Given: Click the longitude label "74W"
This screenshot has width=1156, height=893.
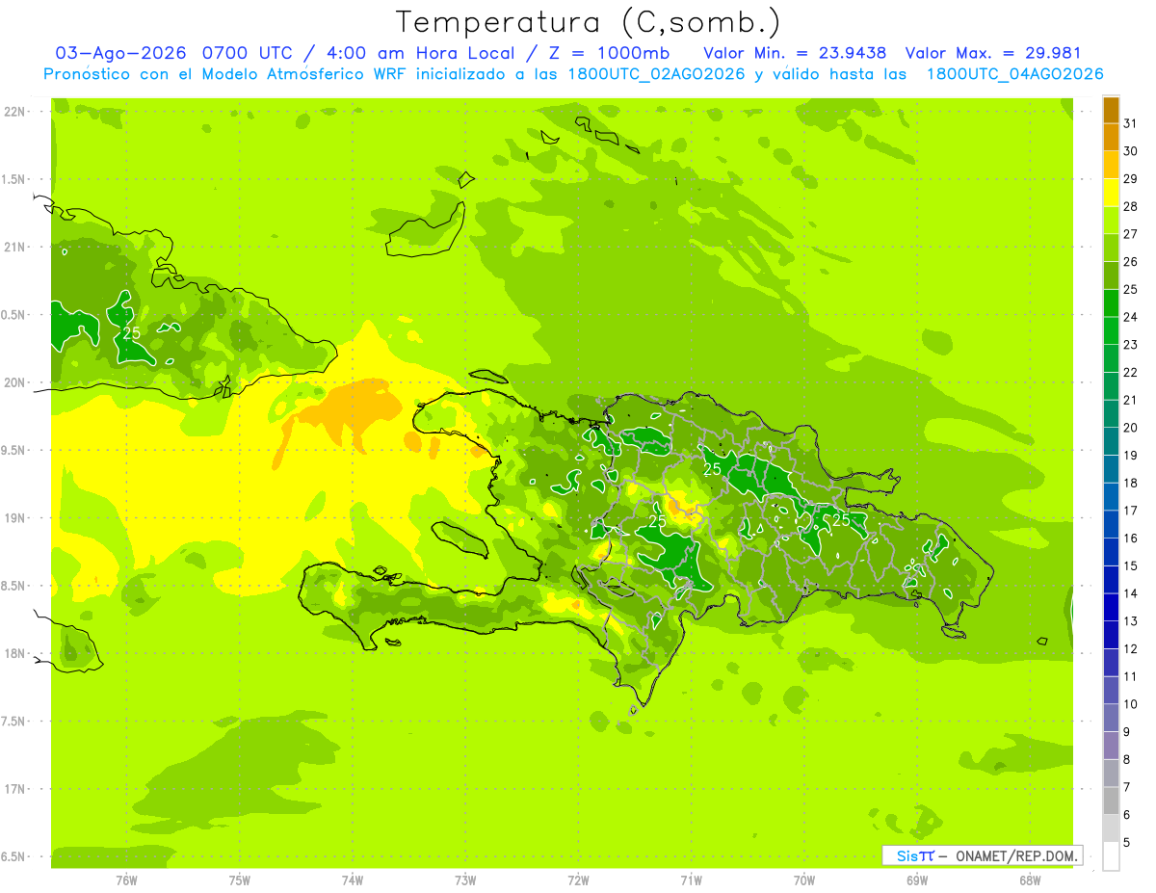Looking at the screenshot, I should point(353,880).
